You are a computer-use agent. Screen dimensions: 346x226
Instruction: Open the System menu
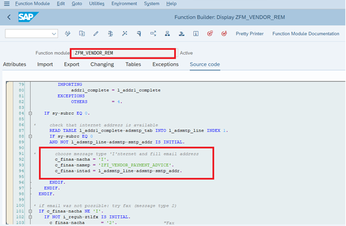[x=151, y=4]
